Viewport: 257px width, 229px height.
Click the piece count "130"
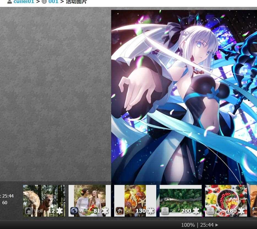coord(141,211)
